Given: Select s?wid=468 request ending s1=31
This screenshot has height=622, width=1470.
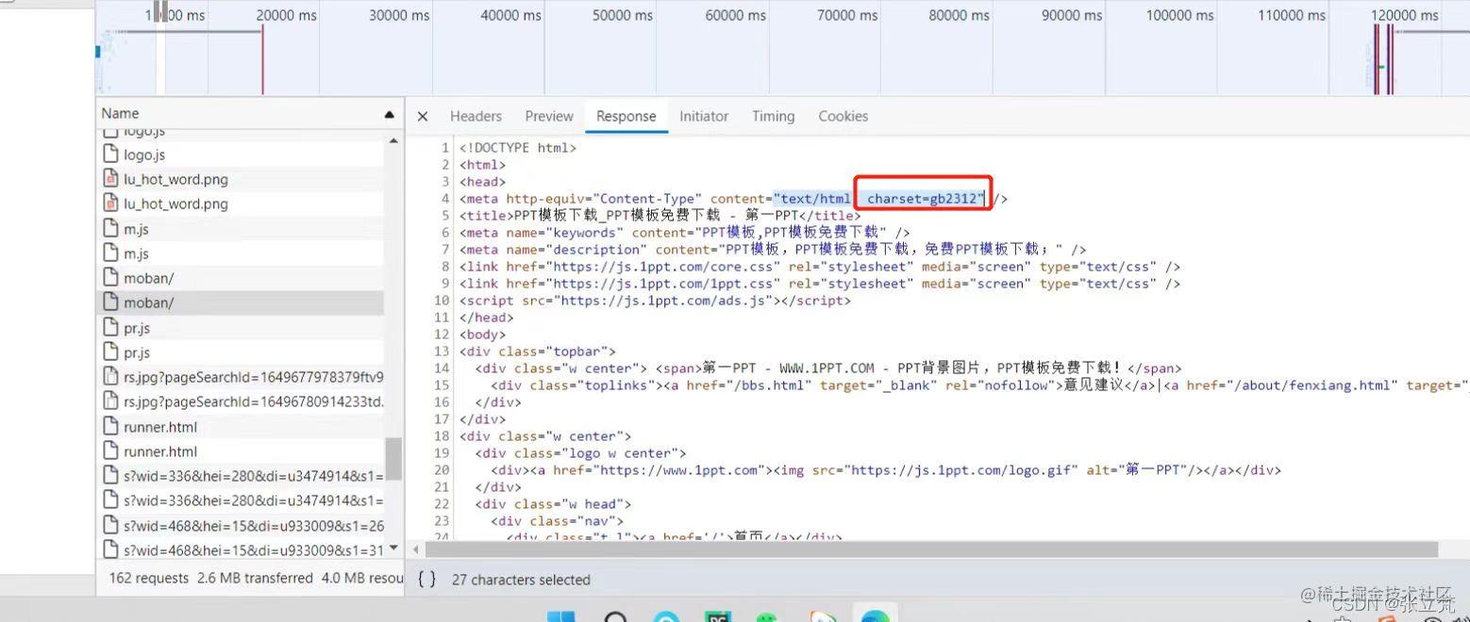Looking at the screenshot, I should 241,549.
